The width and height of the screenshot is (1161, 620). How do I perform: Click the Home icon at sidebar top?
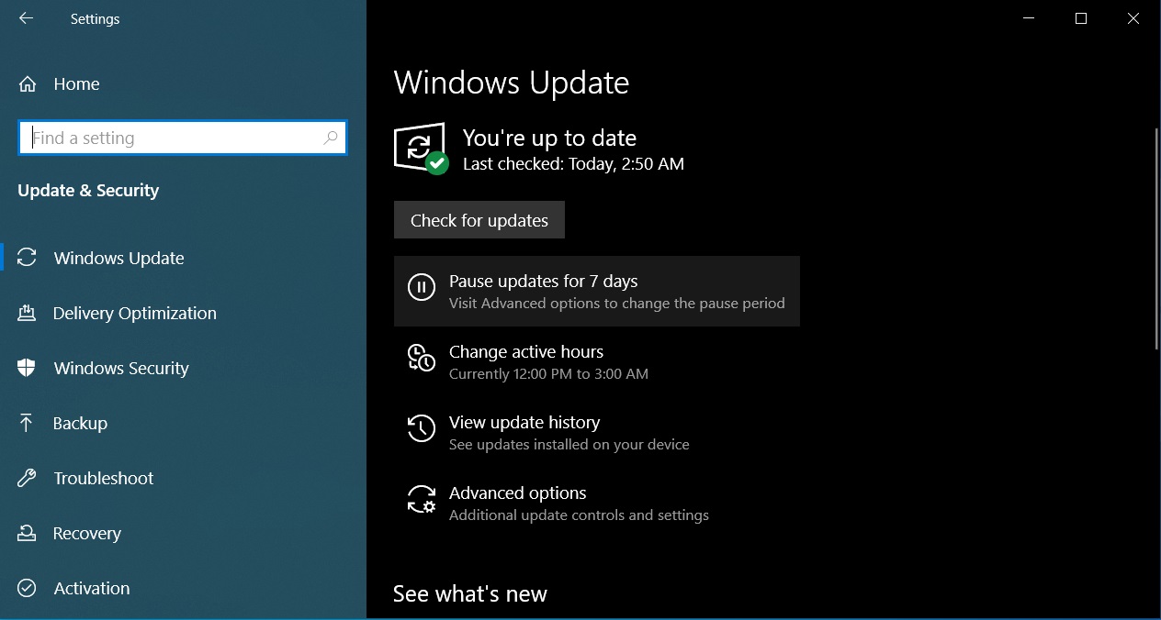tap(27, 83)
